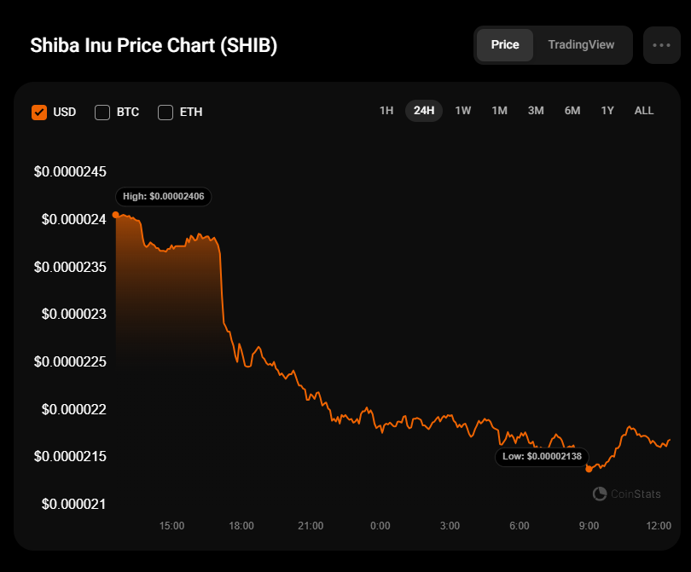Switch chart to 1W range
Viewport: 691px width, 572px height.
(463, 111)
